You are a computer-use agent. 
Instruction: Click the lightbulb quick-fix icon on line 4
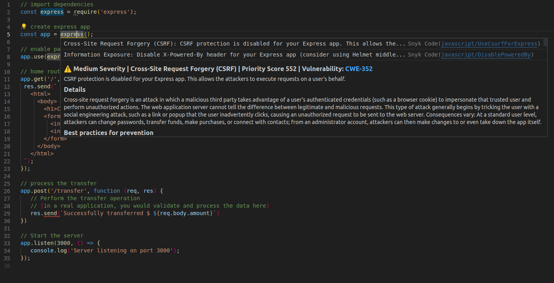23,26
